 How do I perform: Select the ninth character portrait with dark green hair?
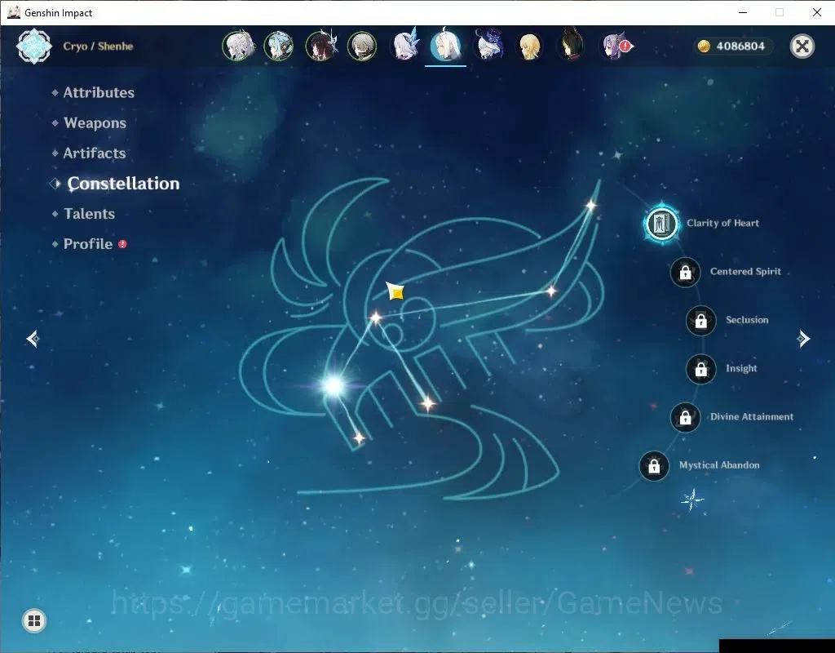click(x=571, y=46)
